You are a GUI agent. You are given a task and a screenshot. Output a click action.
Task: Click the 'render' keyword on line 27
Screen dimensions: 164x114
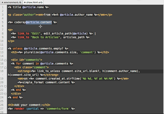tap(19, 109)
